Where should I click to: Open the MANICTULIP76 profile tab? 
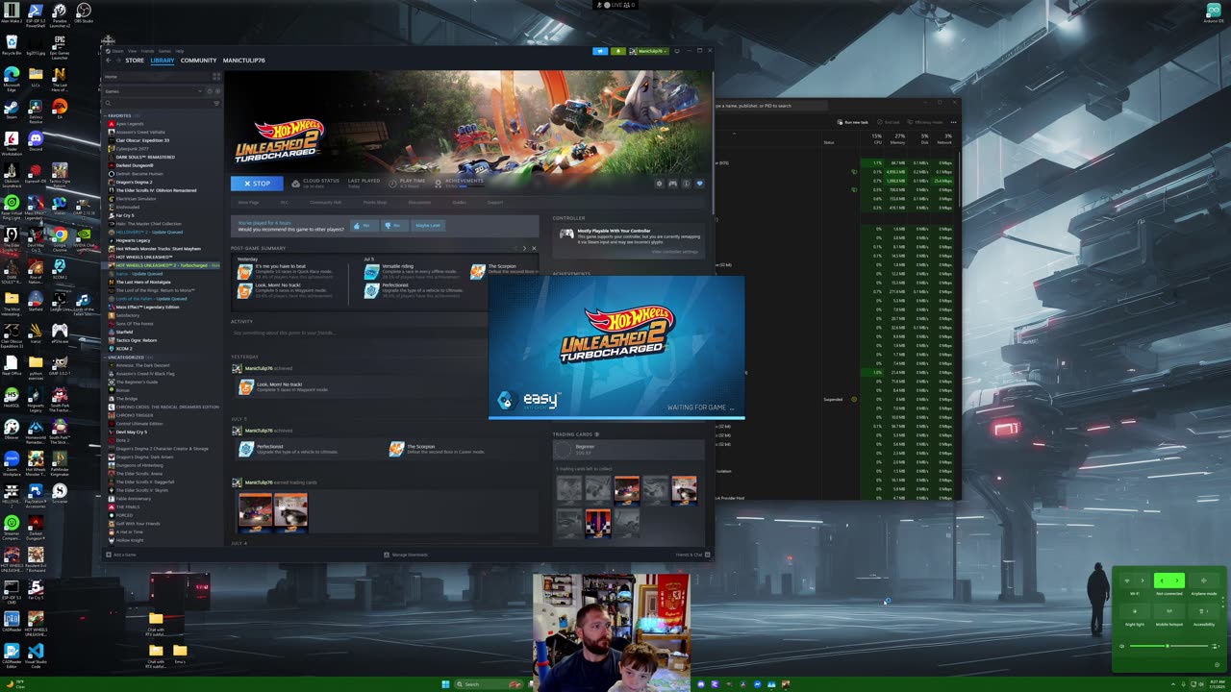click(243, 61)
